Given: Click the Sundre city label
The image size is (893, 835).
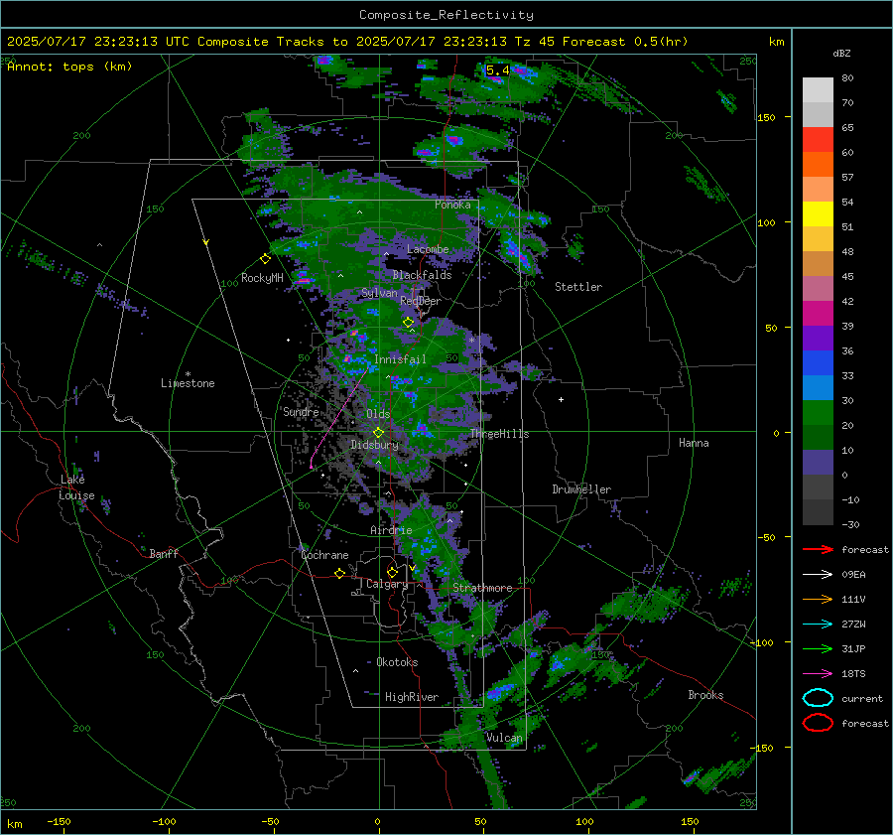Looking at the screenshot, I should click(301, 411).
